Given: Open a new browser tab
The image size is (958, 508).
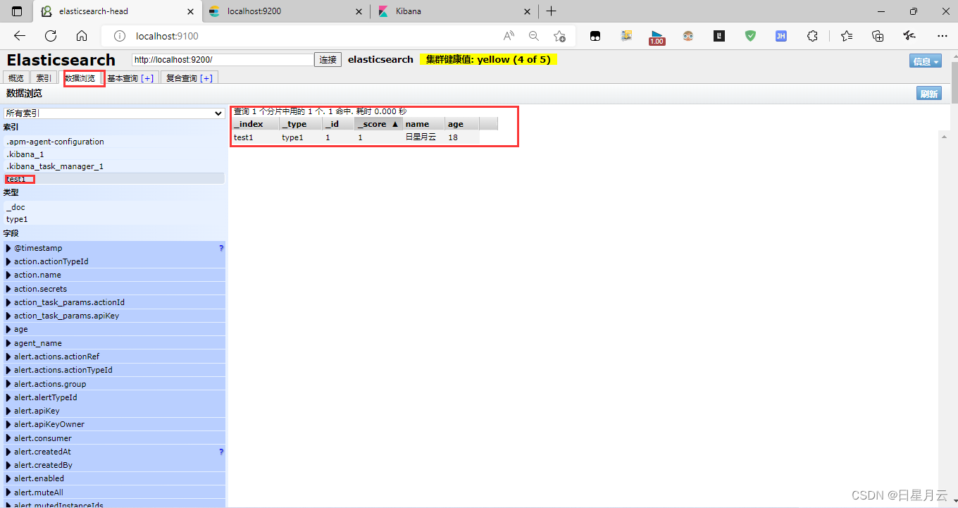Looking at the screenshot, I should pyautogui.click(x=551, y=11).
